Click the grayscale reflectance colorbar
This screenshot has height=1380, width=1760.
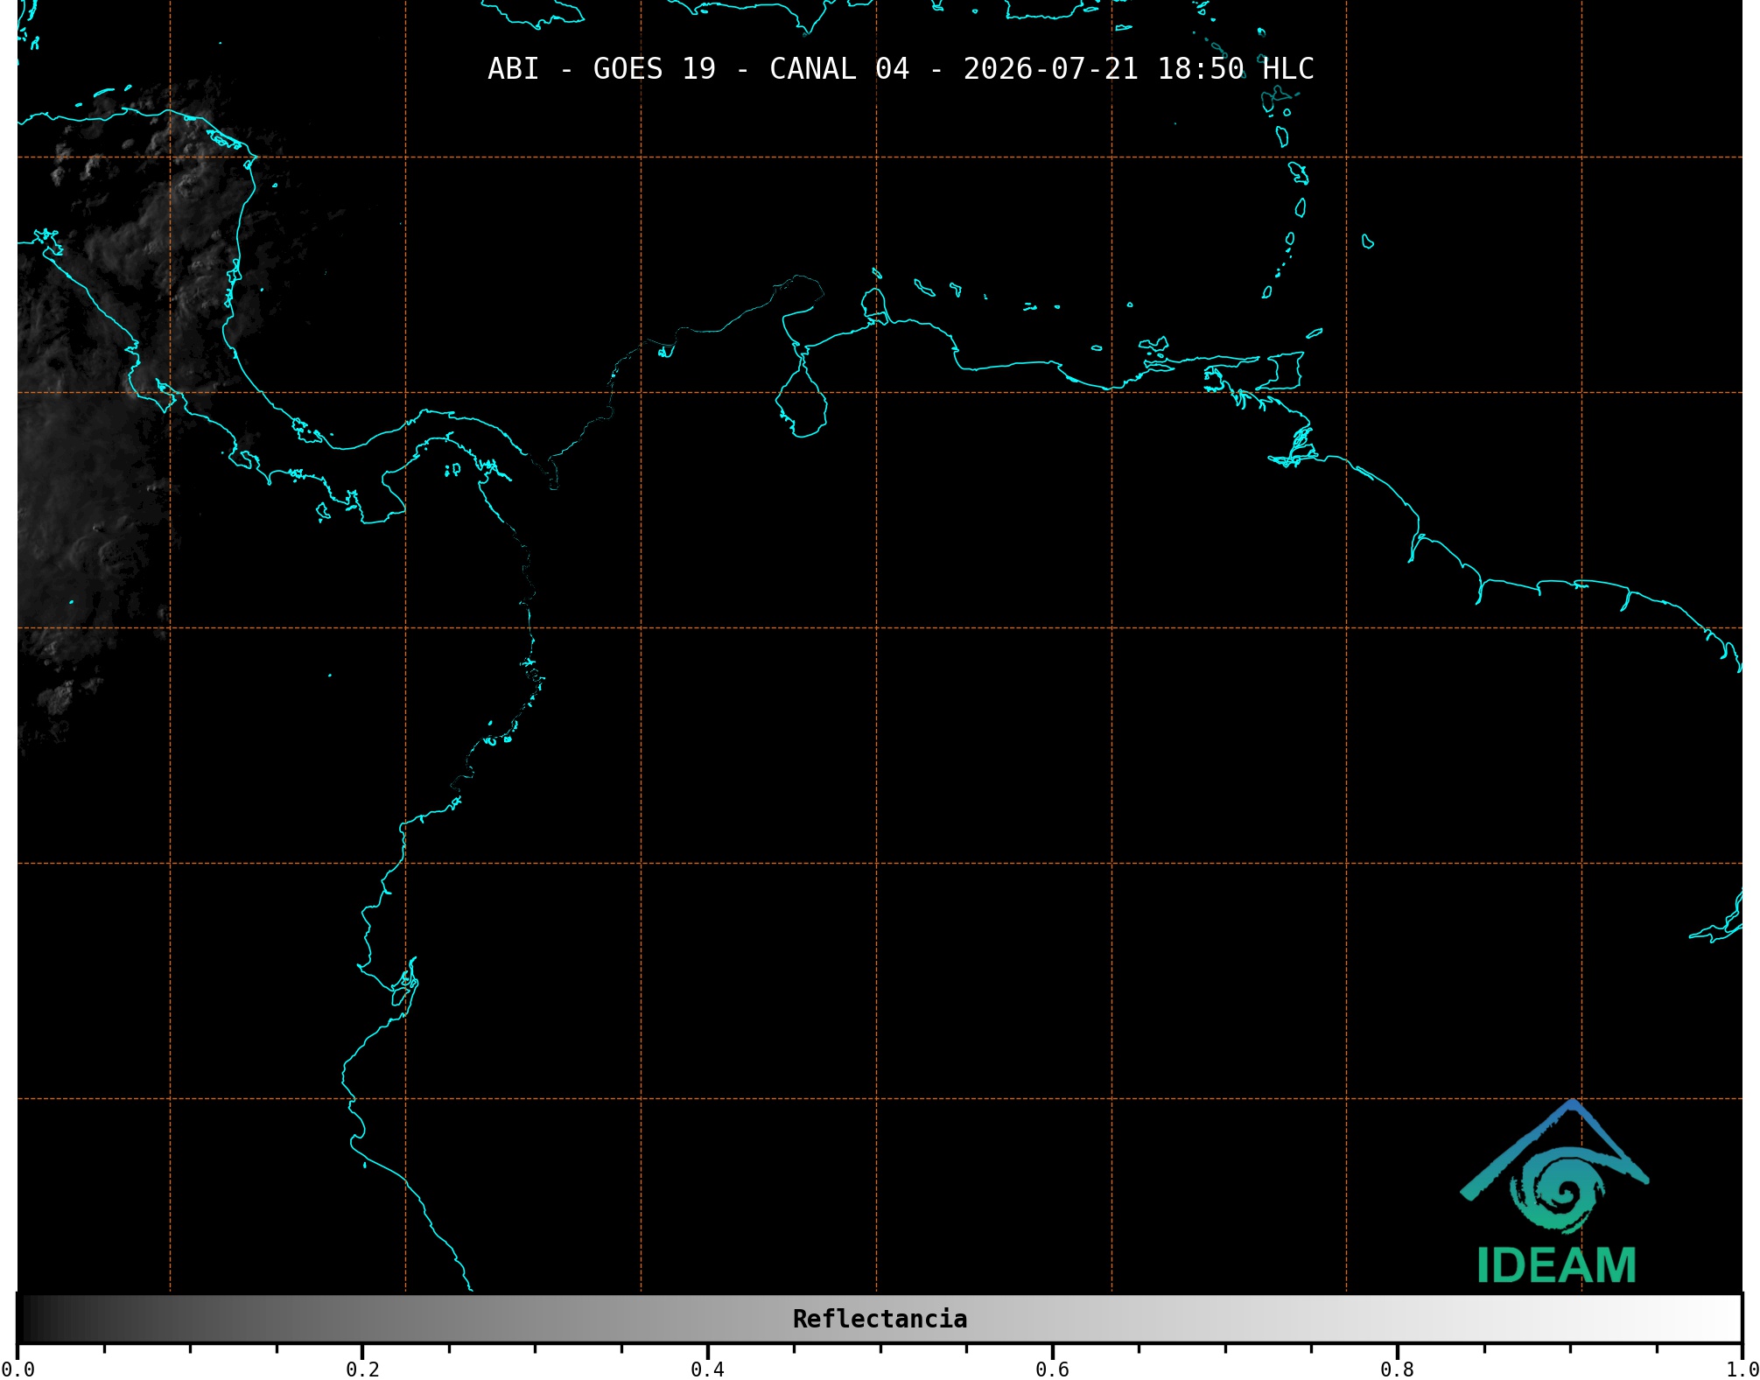tap(880, 1319)
